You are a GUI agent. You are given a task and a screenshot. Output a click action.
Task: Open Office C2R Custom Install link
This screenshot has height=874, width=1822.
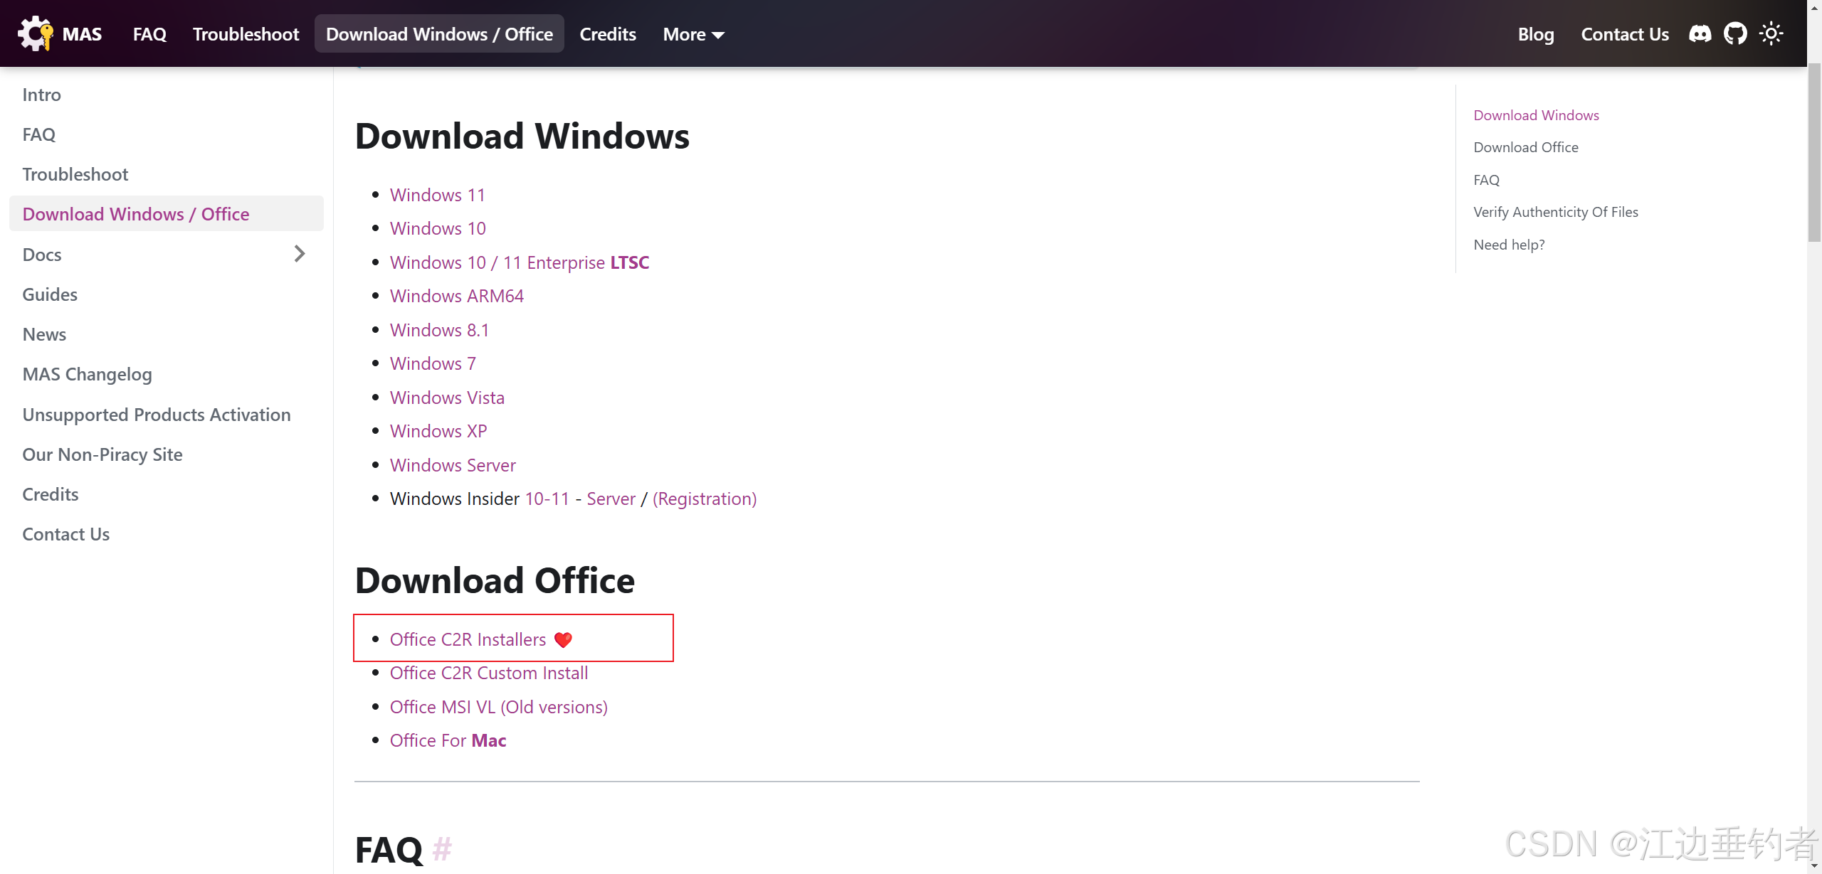pyautogui.click(x=488, y=673)
